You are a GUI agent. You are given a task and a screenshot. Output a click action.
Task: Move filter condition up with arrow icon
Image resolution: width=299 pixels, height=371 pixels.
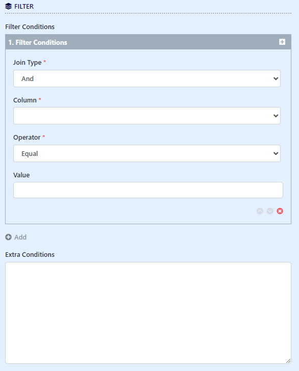[260, 211]
